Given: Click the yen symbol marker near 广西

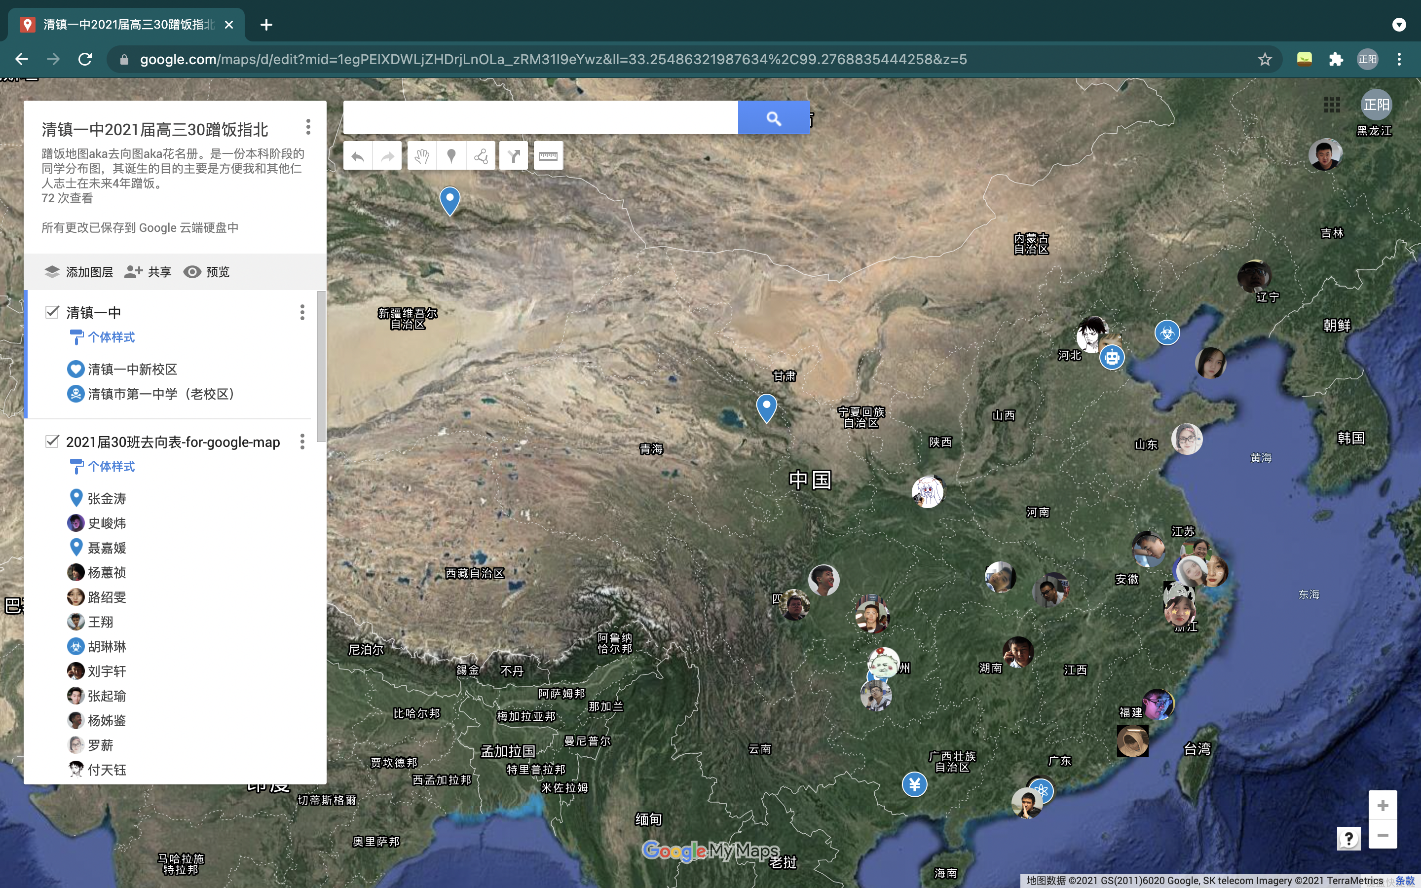Looking at the screenshot, I should (x=914, y=784).
